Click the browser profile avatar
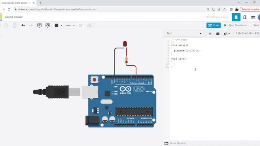260x146 pixels. click(x=236, y=9)
